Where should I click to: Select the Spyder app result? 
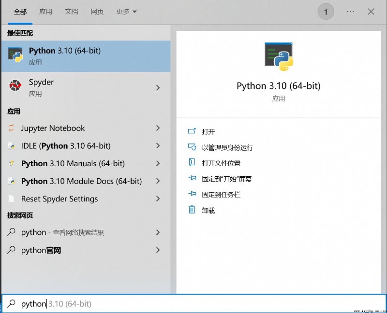86,87
